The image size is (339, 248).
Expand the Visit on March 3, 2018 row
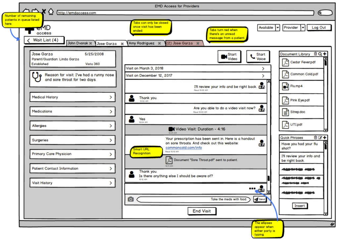[x=198, y=68]
